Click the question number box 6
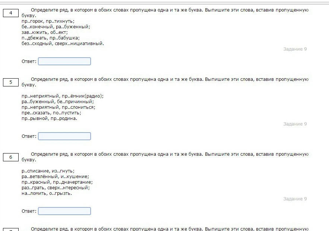Viewport: 329px width, 231px height. click(x=11, y=157)
